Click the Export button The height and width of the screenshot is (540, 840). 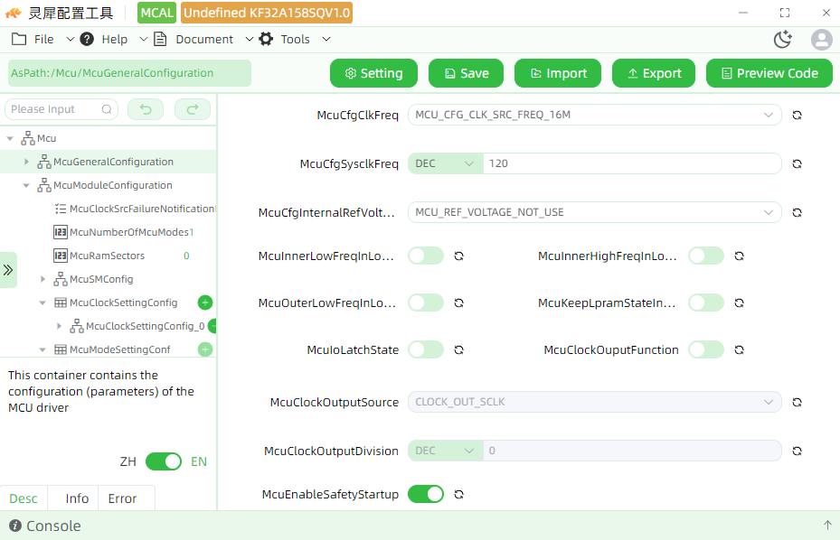tap(654, 73)
